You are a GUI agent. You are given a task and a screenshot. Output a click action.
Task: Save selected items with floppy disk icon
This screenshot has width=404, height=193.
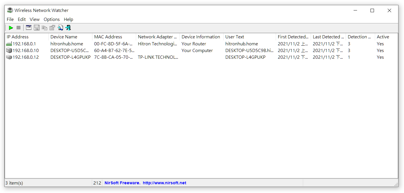[x=37, y=28]
